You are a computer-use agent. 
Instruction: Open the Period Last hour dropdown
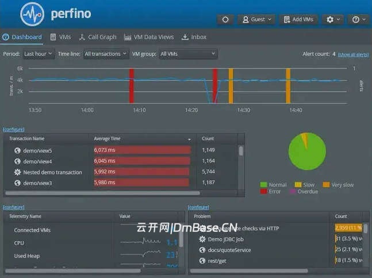click(39, 54)
